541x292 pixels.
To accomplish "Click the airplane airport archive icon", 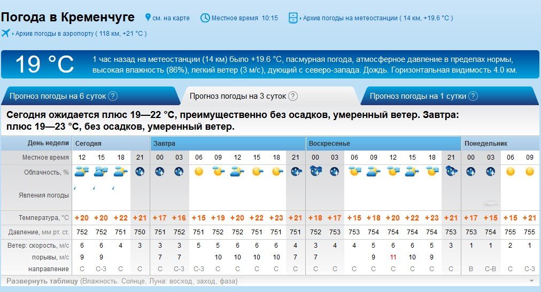I will (6, 33).
